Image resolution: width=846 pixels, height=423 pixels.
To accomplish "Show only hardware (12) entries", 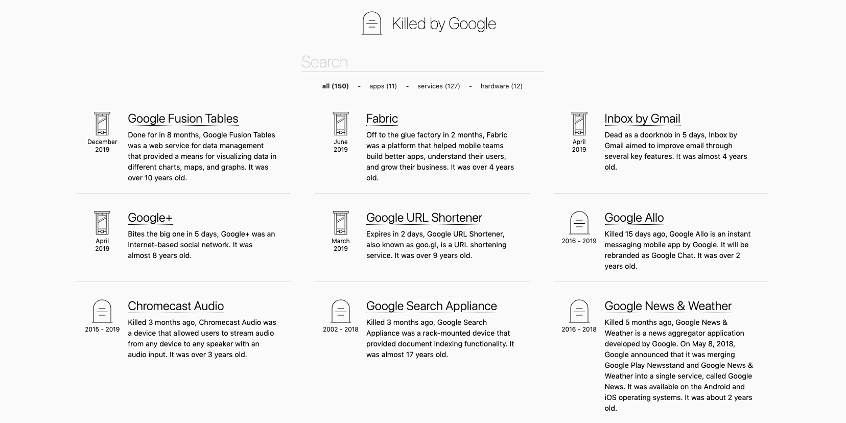I will pyautogui.click(x=502, y=86).
